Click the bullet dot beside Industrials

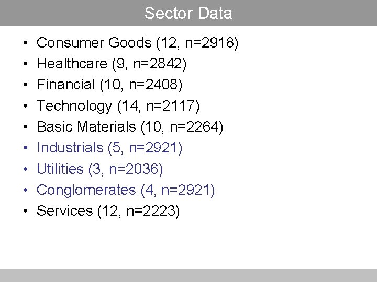click(25, 148)
